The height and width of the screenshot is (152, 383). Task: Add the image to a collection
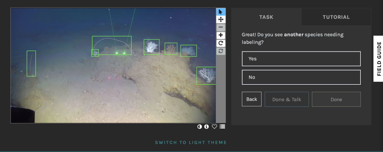222,127
